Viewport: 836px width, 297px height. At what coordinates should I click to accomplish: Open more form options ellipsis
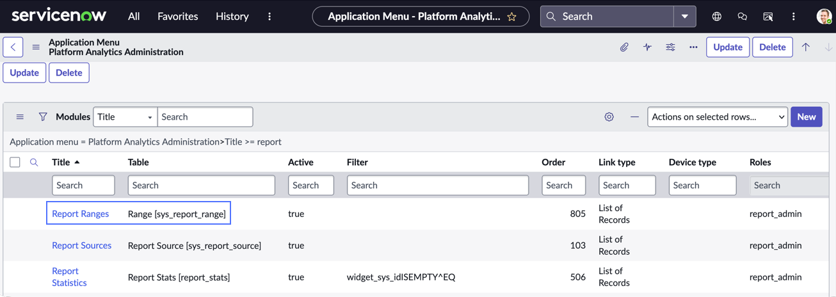point(693,47)
